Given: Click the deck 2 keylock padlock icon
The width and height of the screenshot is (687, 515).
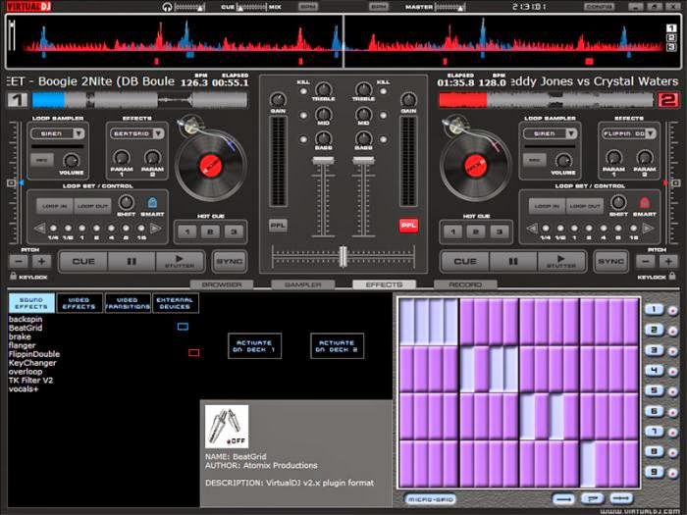Looking at the screenshot, I should [x=672, y=276].
